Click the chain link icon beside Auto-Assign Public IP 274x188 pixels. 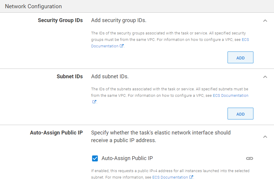(250, 159)
